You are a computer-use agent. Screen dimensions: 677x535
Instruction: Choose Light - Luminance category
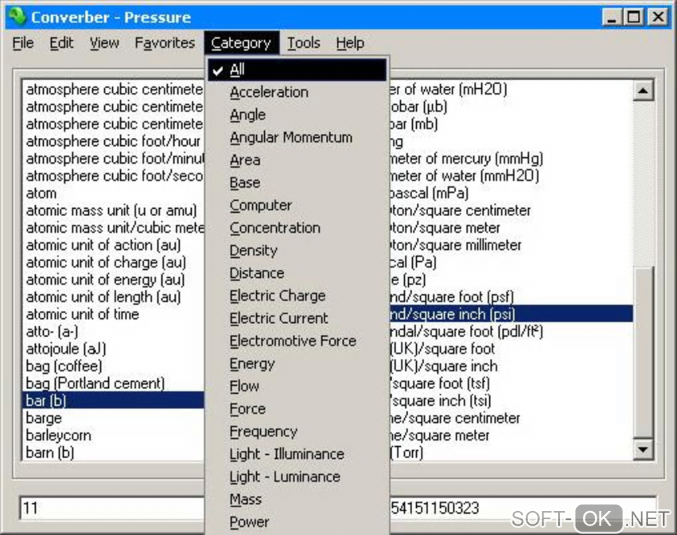(297, 477)
